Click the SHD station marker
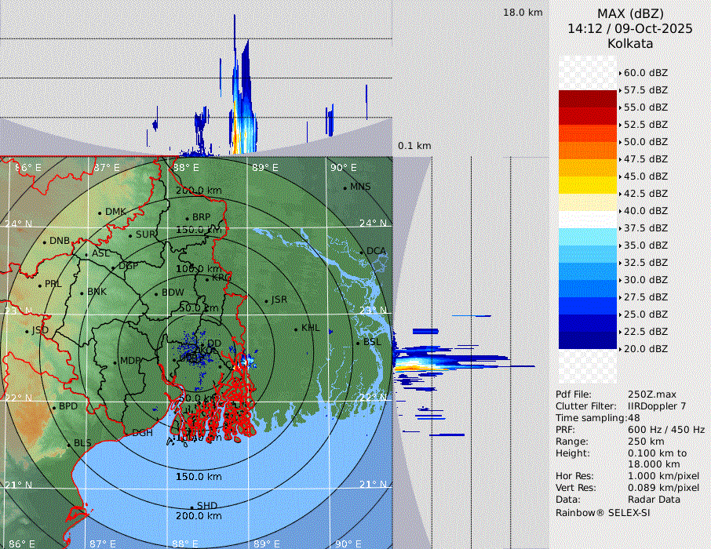Screen dimensions: 711x549 click(x=191, y=507)
